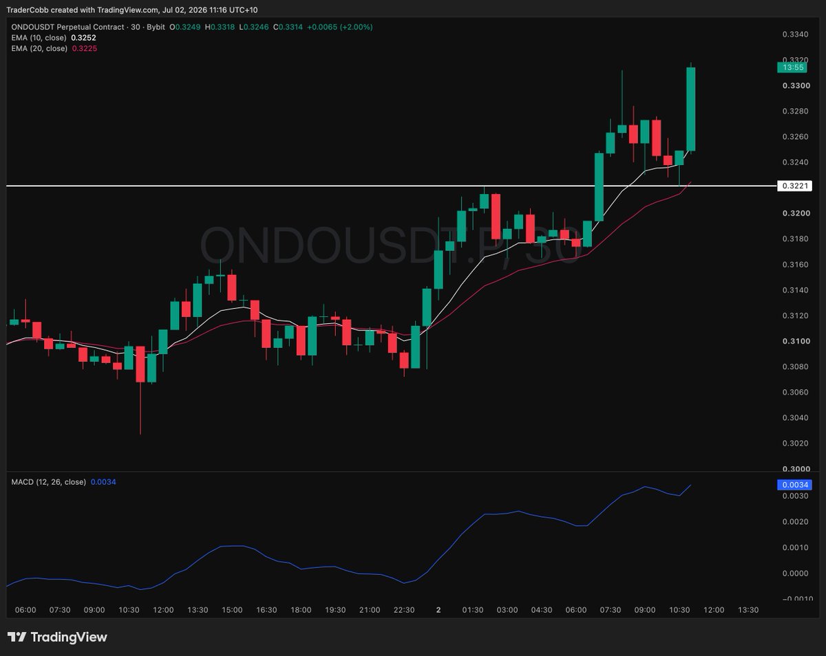Viewport: 826px width, 656px height.
Task: Click the 0.3060 price axis label
Action: 796,392
